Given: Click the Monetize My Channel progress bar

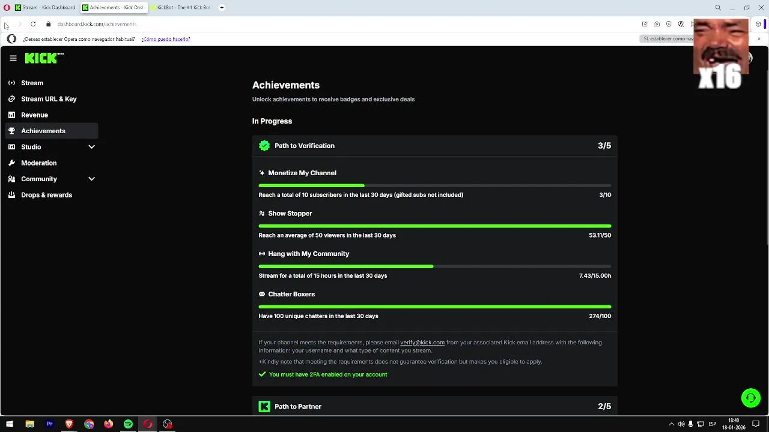Looking at the screenshot, I should coord(434,185).
